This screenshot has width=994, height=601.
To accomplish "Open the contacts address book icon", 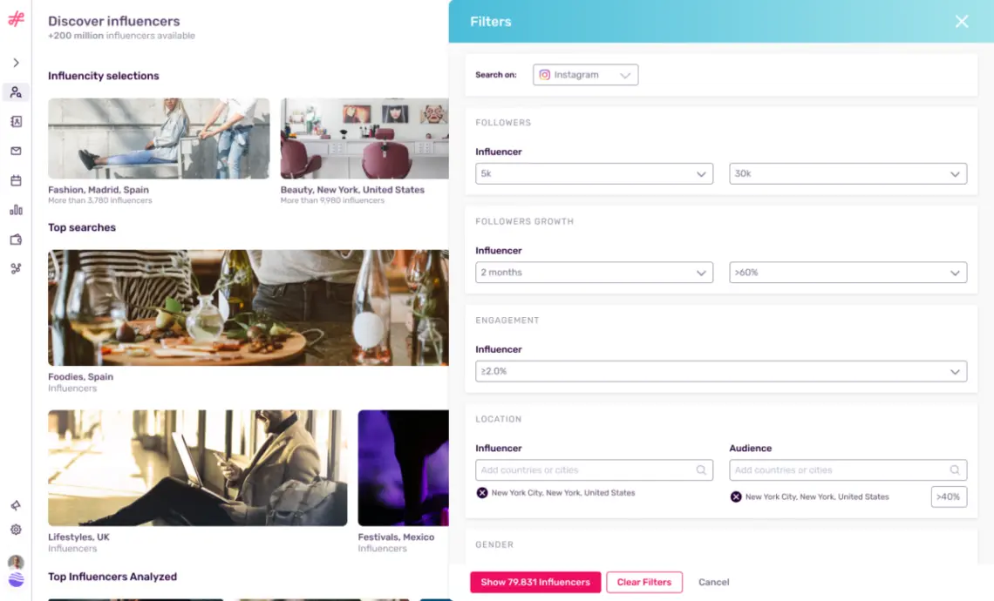I will [x=16, y=121].
